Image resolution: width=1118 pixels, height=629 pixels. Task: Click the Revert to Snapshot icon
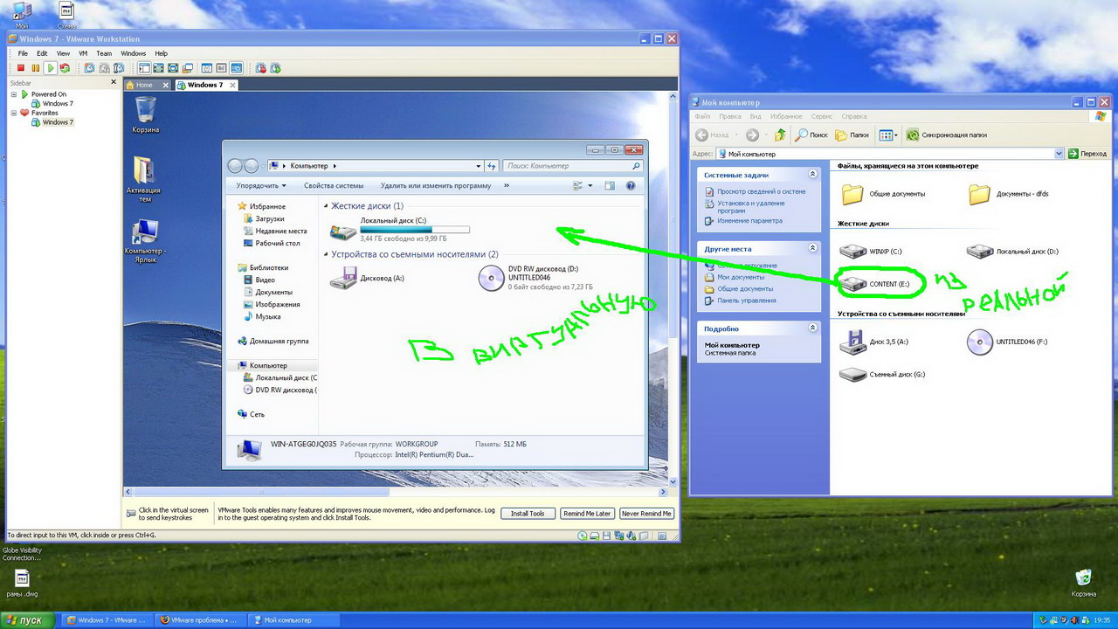tap(104, 68)
